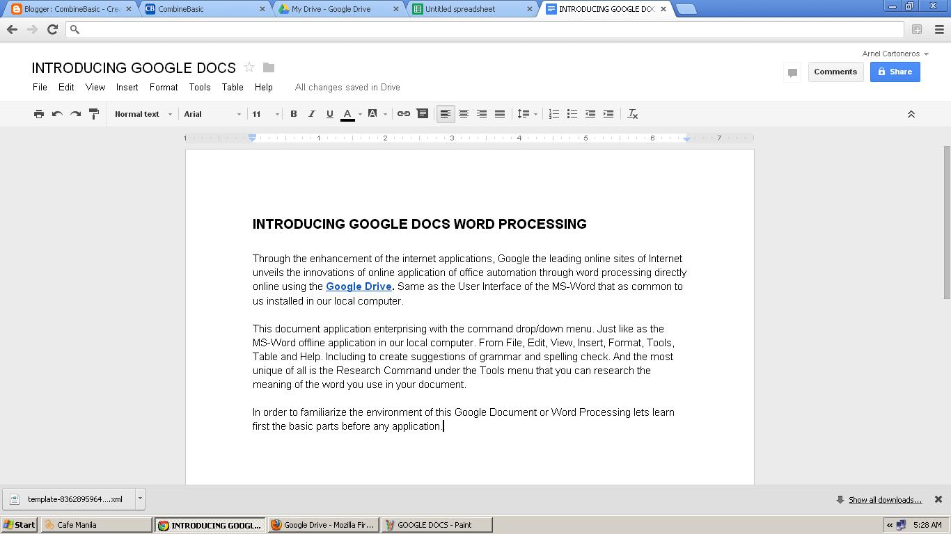Open the Format menu
Image resolution: width=951 pixels, height=534 pixels.
(164, 87)
